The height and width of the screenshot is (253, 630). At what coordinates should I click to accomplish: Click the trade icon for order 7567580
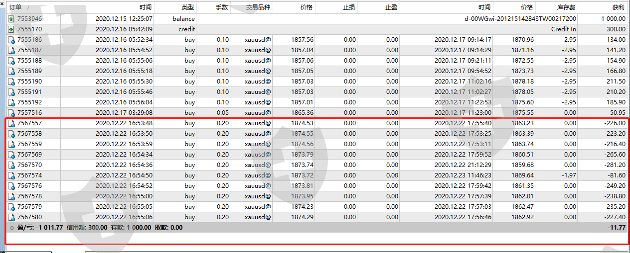pyautogui.click(x=11, y=217)
